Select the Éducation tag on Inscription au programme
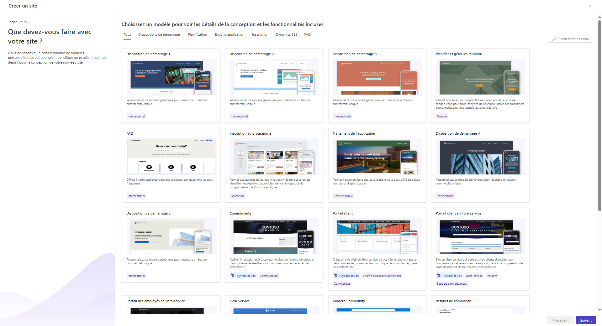The width and height of the screenshot is (602, 326). 237,196
